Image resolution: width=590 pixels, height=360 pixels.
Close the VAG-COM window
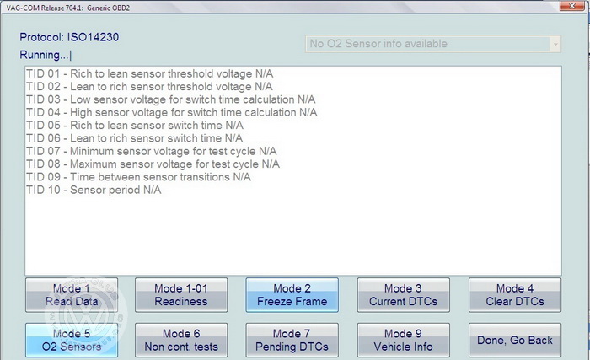pos(572,6)
